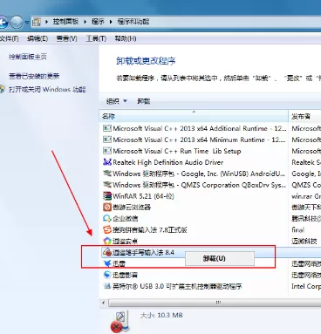Click the Forward navigation arrow button

click(x=17, y=22)
